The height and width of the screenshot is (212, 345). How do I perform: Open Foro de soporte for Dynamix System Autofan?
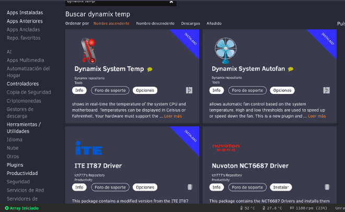click(248, 90)
